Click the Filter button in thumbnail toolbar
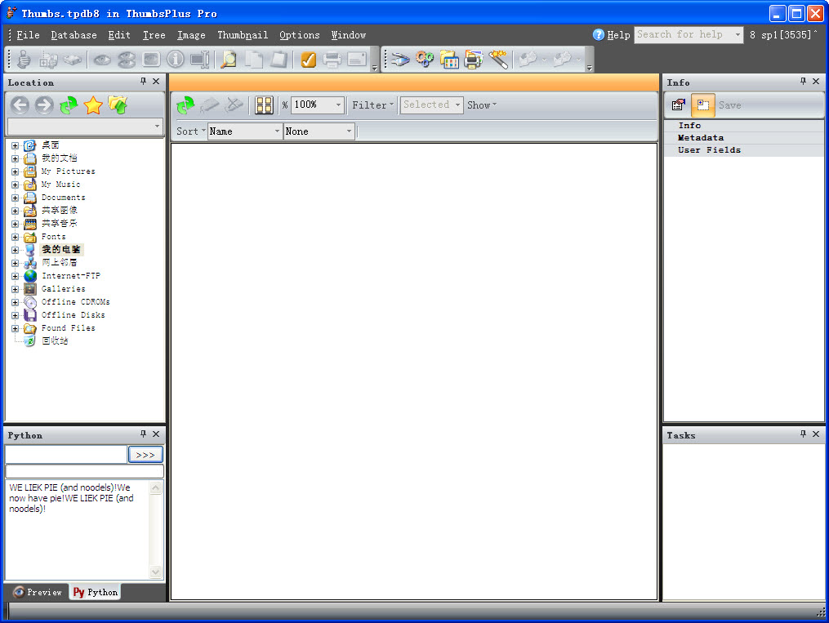 (372, 105)
